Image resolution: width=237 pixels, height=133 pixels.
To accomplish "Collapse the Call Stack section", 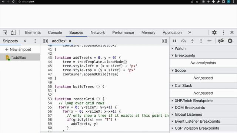I will point(203,85).
